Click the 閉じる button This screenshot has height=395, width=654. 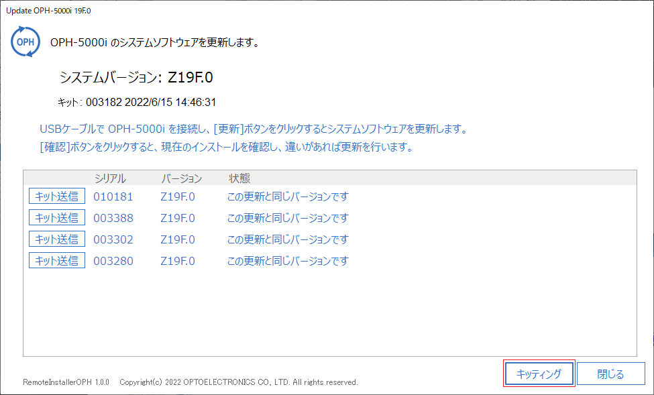point(610,374)
